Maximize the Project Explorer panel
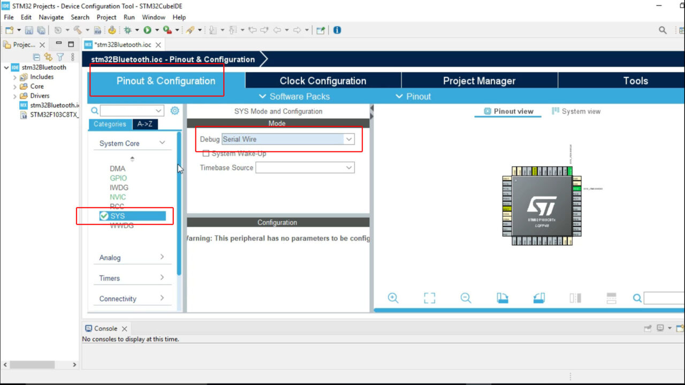The width and height of the screenshot is (685, 385). click(71, 44)
